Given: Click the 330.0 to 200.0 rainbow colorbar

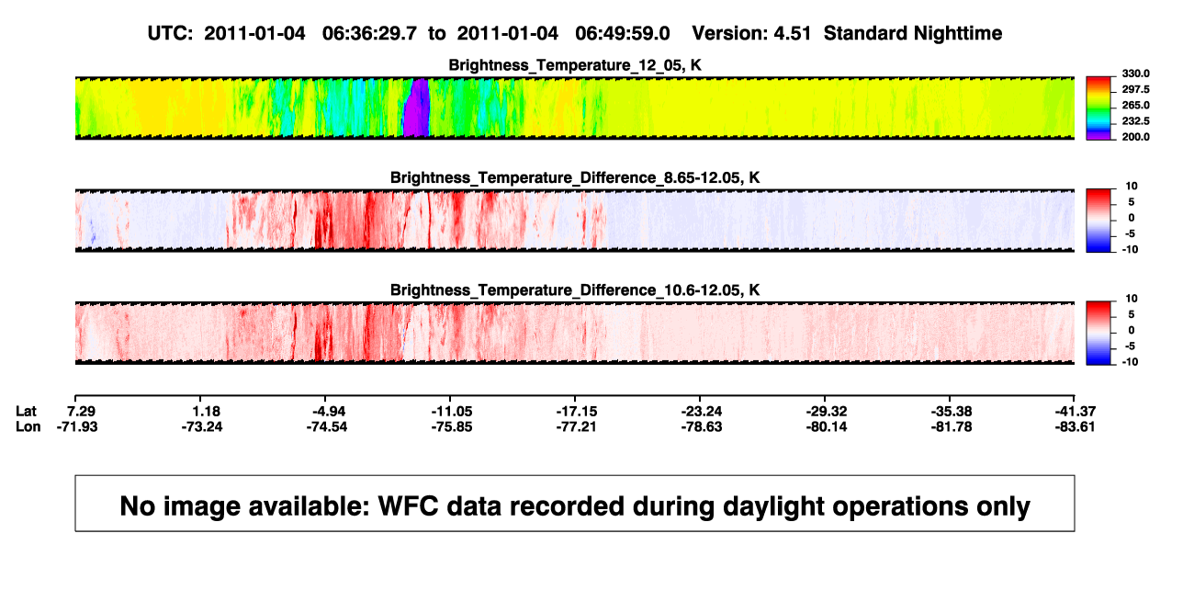Looking at the screenshot, I should pos(1099,108).
